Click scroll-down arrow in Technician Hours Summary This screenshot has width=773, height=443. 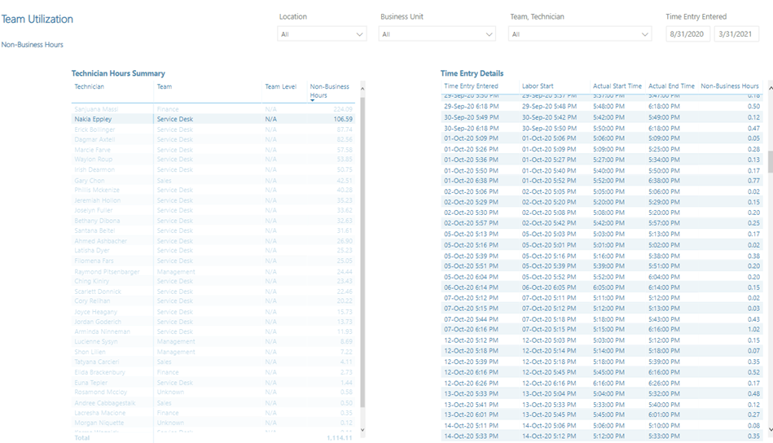362,431
